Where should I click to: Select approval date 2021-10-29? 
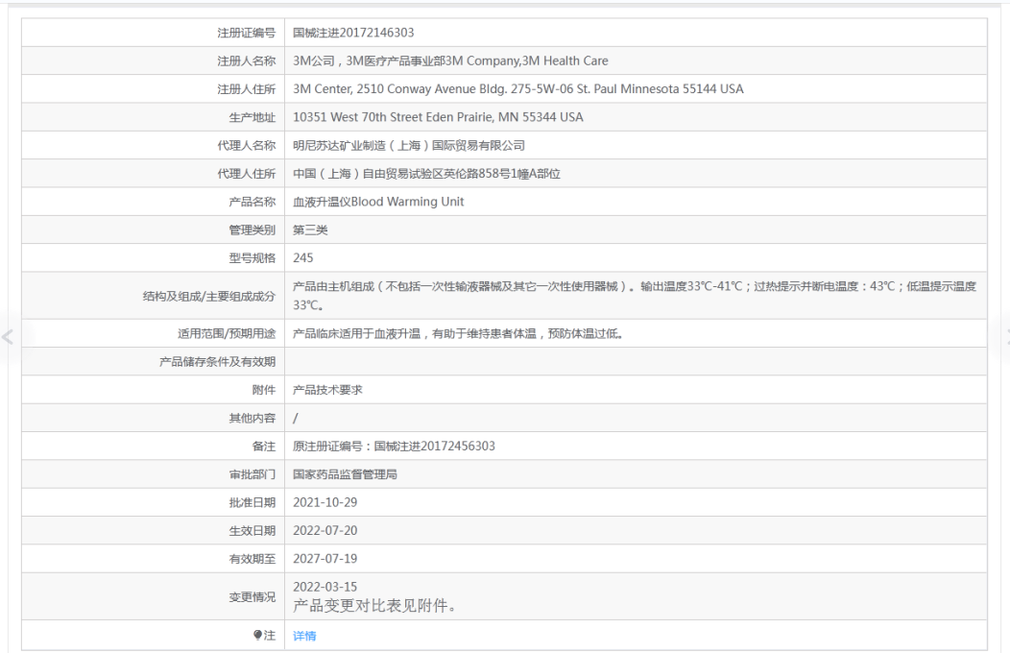(x=325, y=503)
